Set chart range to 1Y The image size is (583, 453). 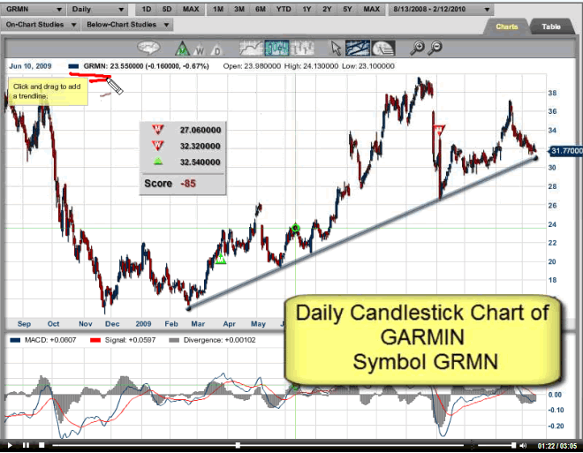[x=307, y=10]
